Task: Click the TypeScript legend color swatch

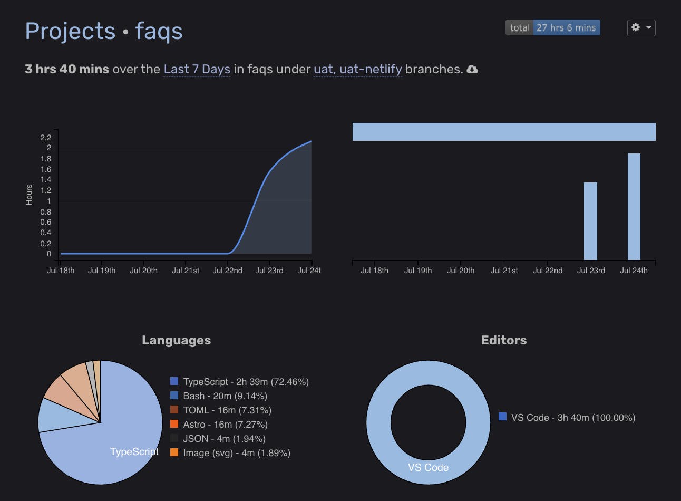Action: [x=174, y=381]
